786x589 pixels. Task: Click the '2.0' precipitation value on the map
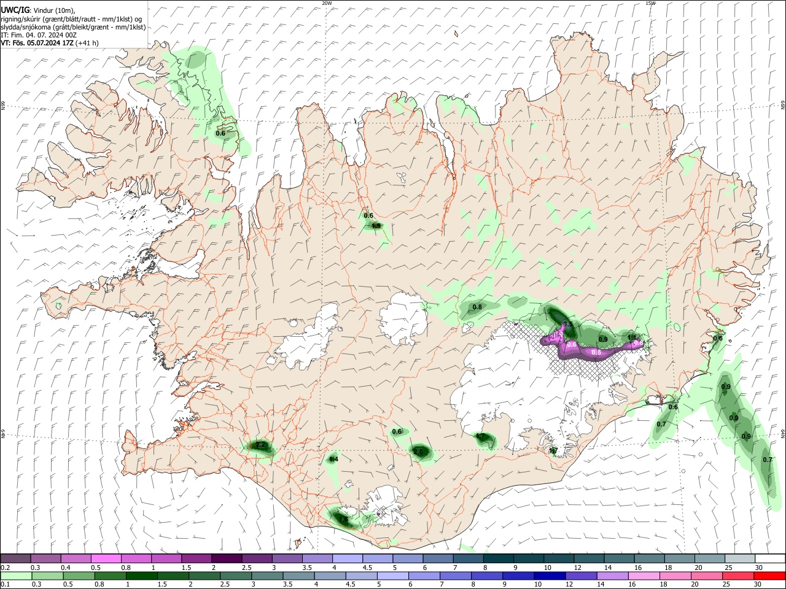419,452
